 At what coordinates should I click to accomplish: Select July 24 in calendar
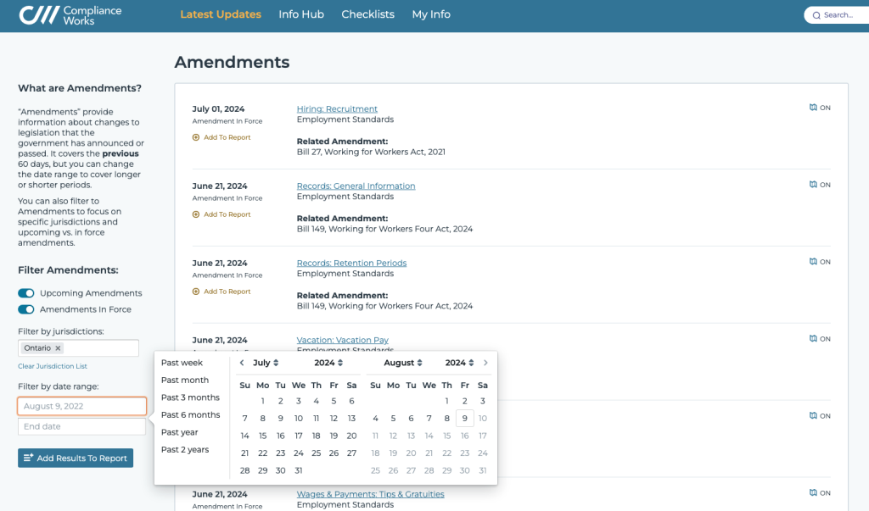click(298, 453)
